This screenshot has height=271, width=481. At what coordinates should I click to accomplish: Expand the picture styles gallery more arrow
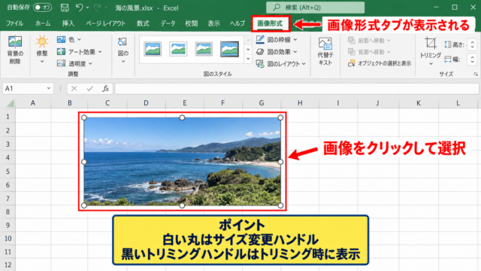tap(248, 59)
